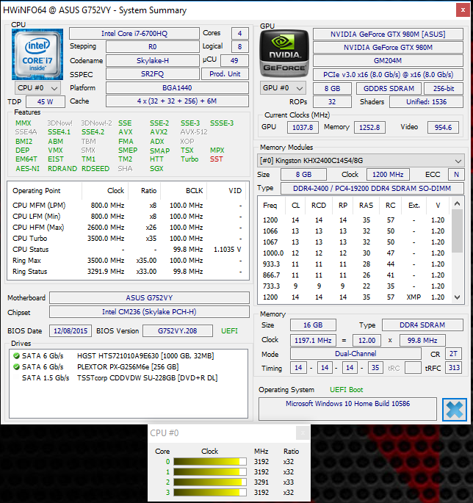Click Core 0 clock bar
The height and width of the screenshot is (503, 473).
point(210,462)
